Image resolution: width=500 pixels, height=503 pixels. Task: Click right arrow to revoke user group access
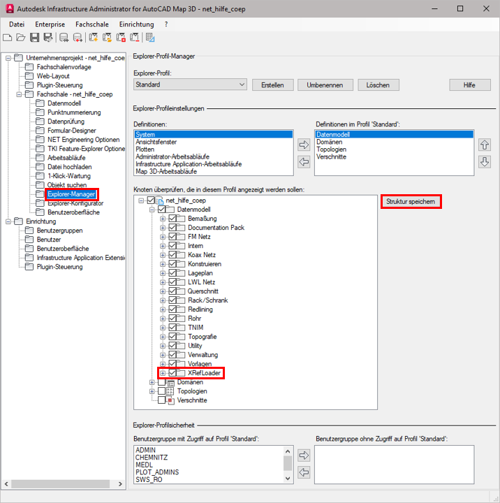coord(304,455)
